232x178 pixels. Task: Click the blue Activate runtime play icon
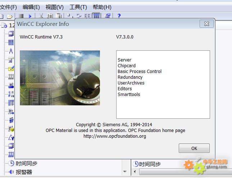[30, 16]
